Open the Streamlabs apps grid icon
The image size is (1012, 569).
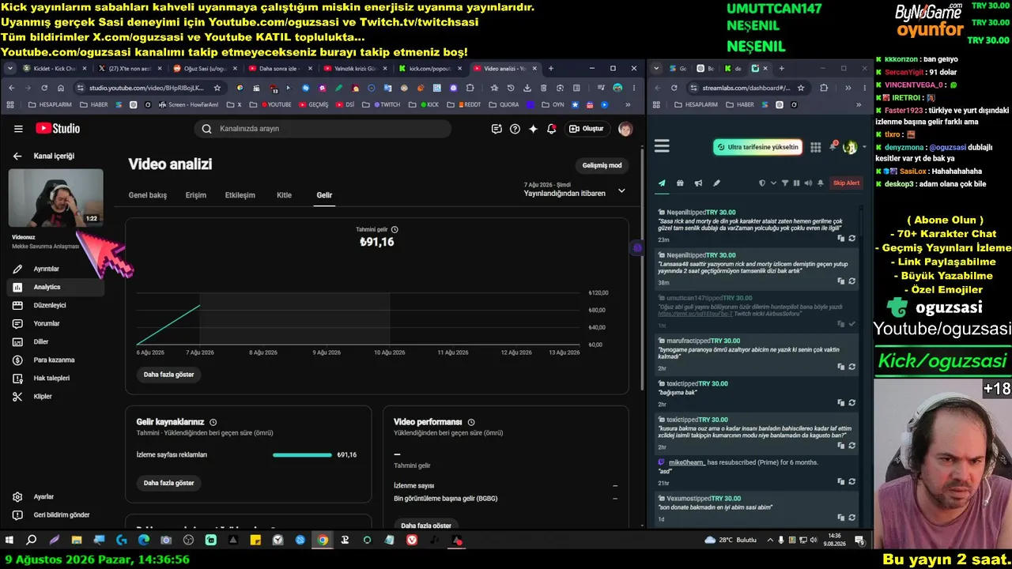tap(816, 147)
